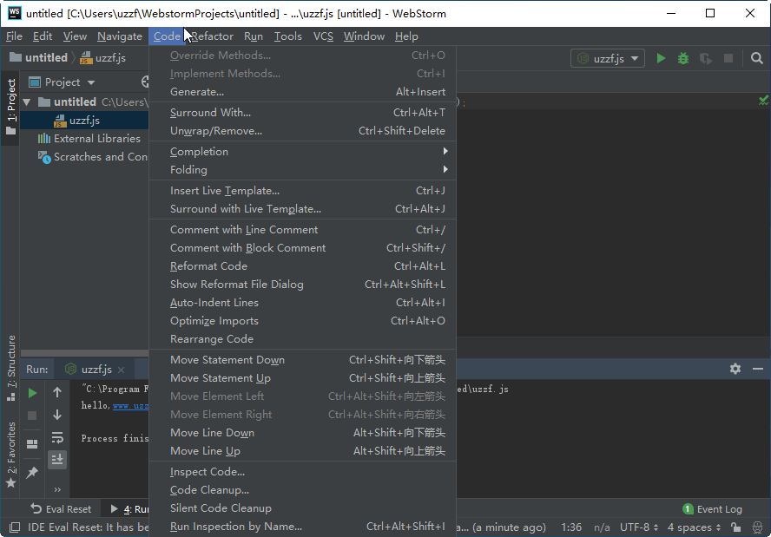Choose Rearrange Code

pyautogui.click(x=302, y=338)
